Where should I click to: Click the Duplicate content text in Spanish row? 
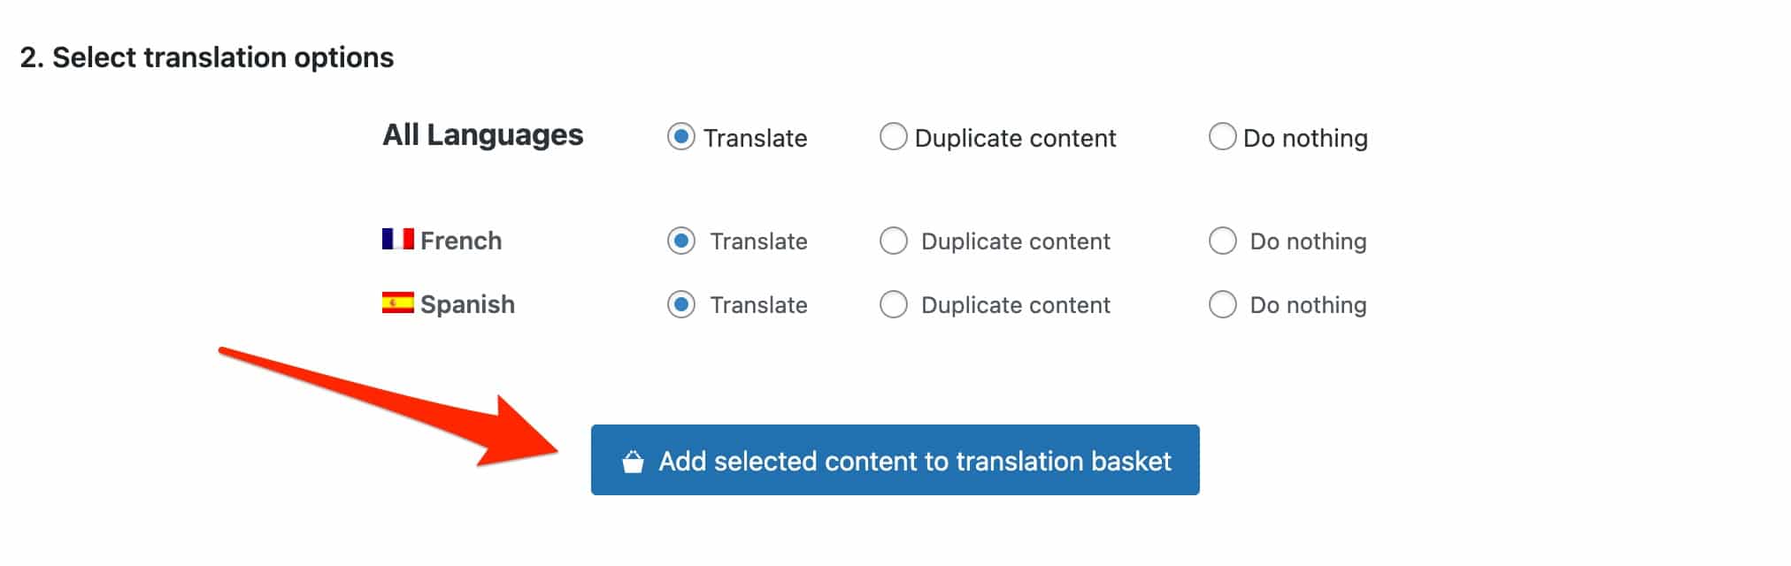point(1015,303)
